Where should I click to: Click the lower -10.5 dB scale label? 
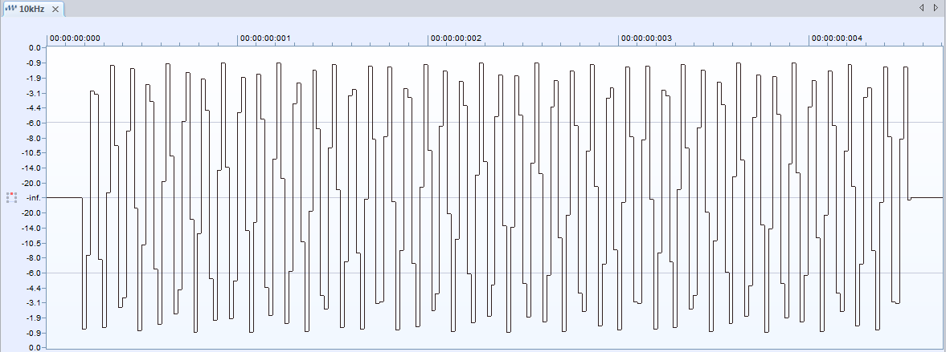(x=30, y=243)
